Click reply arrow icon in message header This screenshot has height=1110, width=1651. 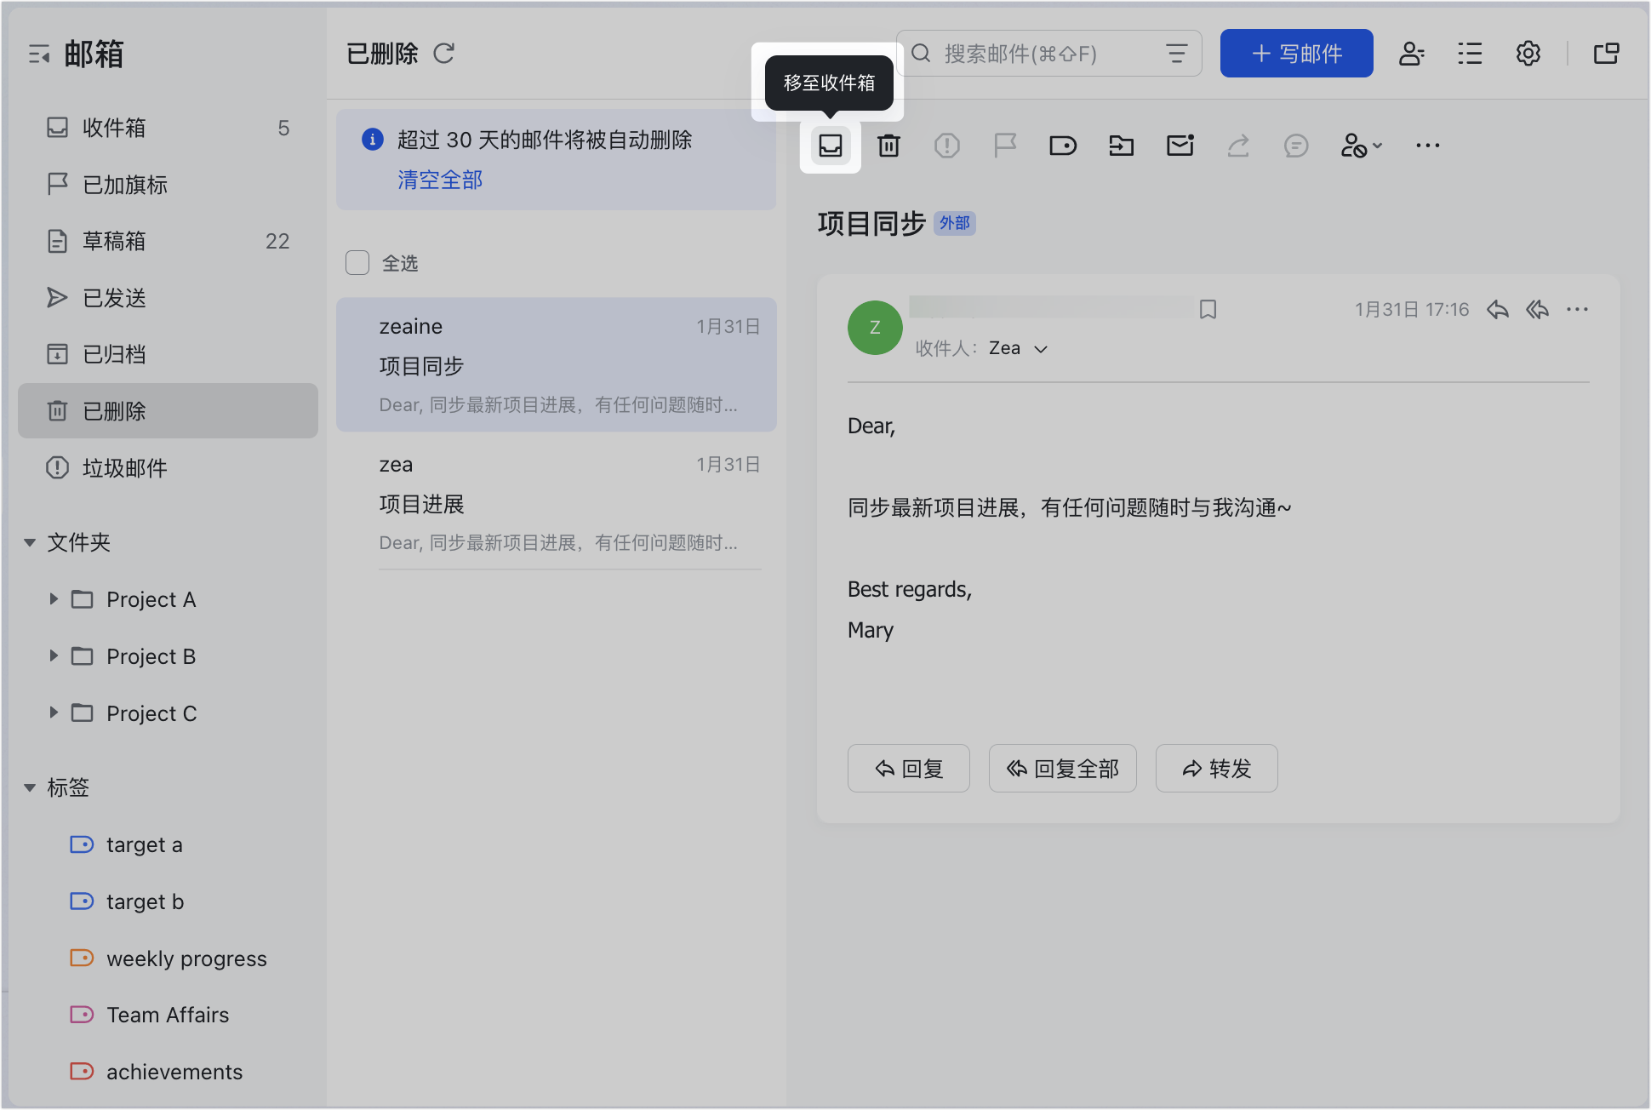(1498, 310)
